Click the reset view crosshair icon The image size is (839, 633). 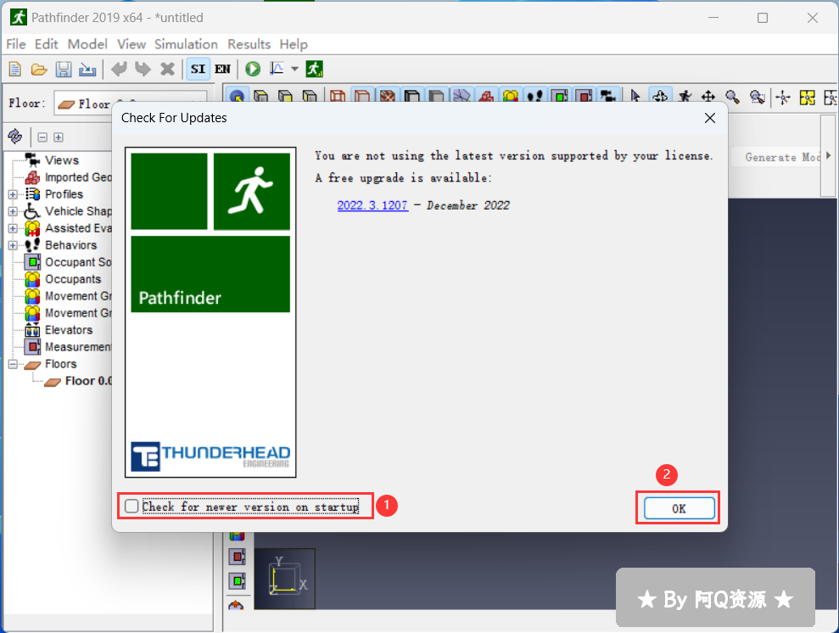(x=783, y=98)
